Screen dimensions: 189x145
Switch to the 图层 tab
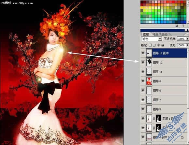tap(146, 34)
